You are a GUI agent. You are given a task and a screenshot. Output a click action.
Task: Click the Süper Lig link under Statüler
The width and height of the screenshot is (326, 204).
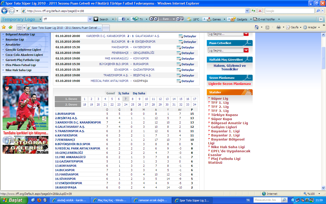(x=220, y=98)
